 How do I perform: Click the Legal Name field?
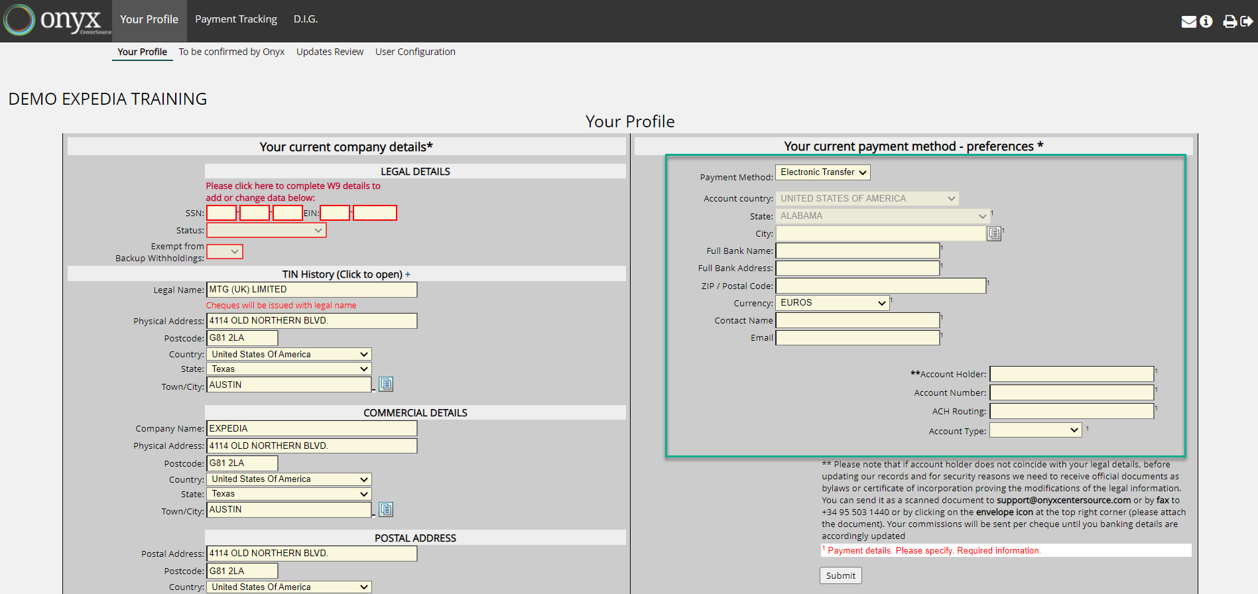point(312,290)
